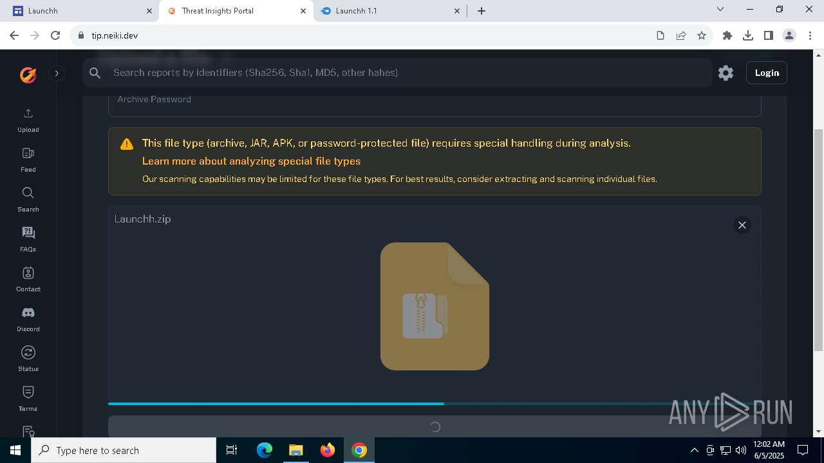The image size is (824, 463).
Task: Close the Threat Insights Portal tab
Action: click(303, 11)
